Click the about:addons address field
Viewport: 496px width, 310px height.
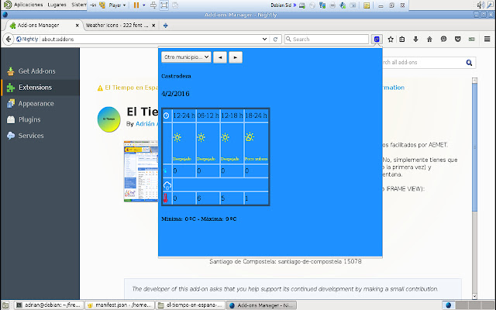click(x=150, y=40)
